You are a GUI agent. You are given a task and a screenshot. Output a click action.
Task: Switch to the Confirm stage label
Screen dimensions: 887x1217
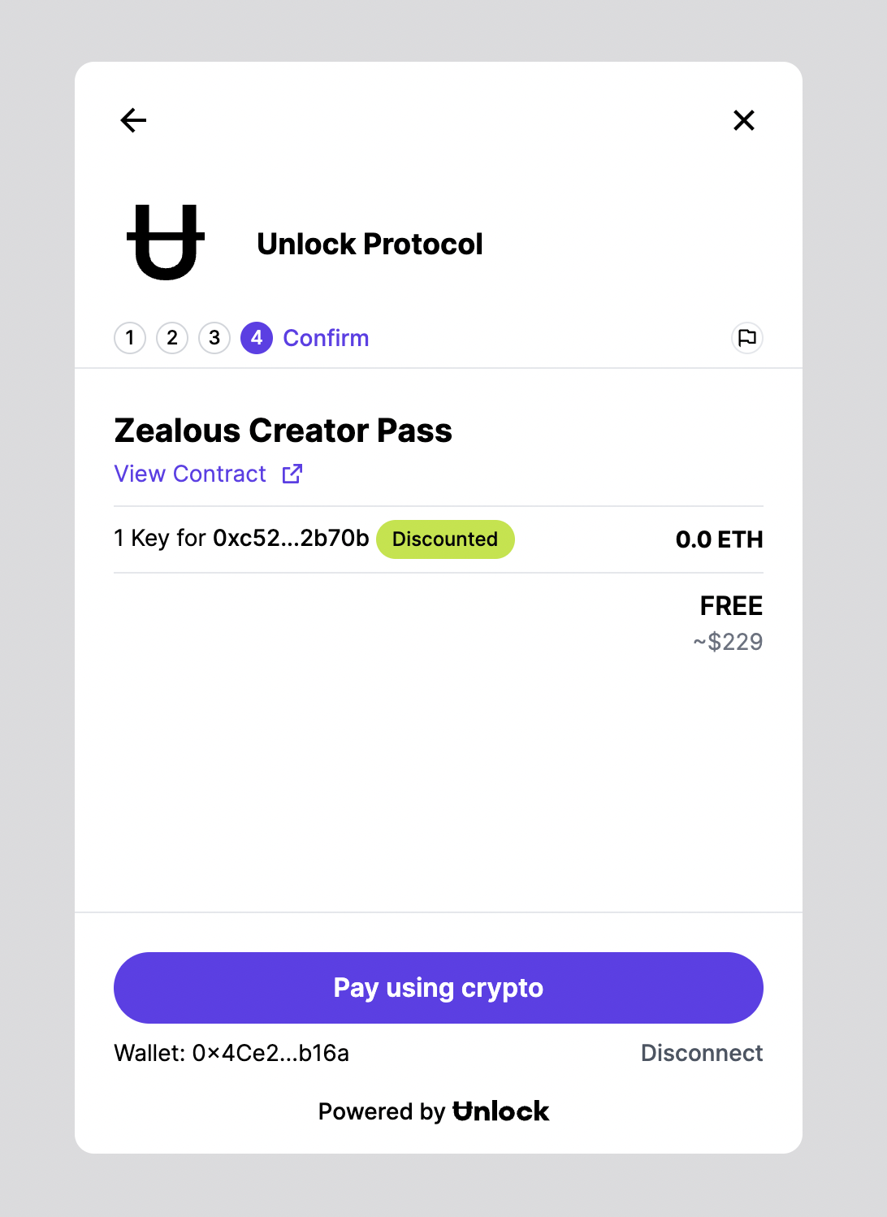click(325, 337)
